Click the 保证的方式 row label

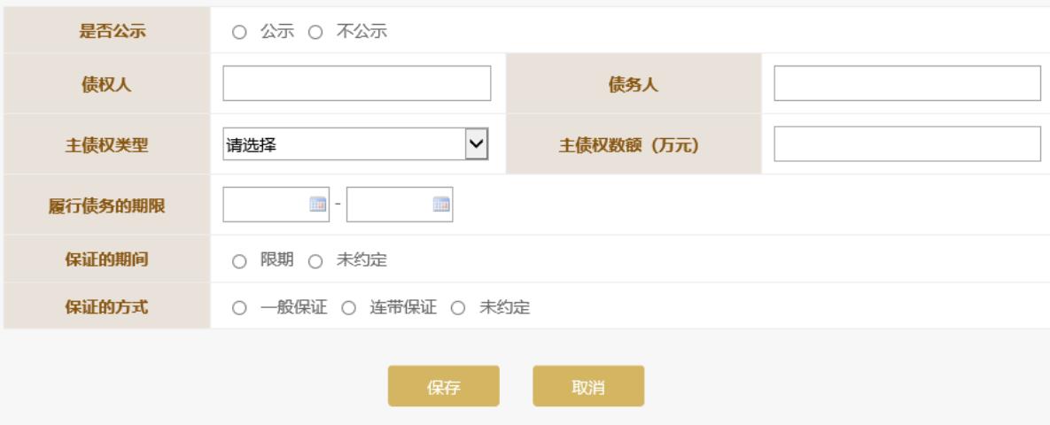pos(108,307)
